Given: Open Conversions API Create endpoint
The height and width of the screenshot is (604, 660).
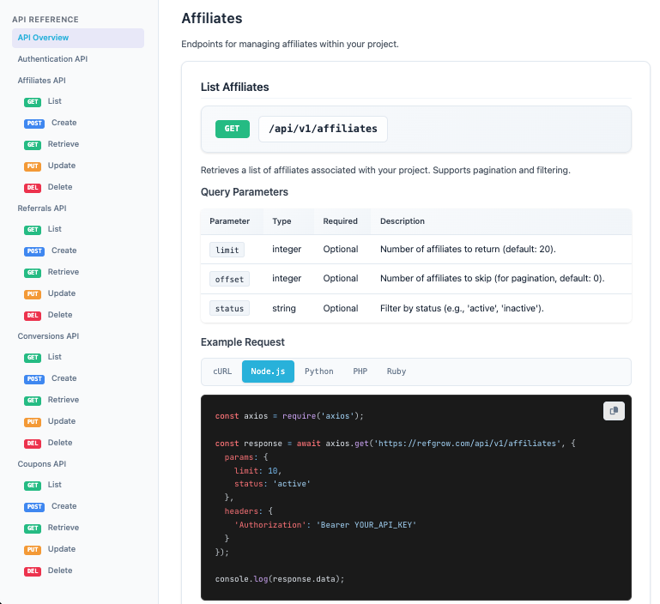Looking at the screenshot, I should coord(51,379).
